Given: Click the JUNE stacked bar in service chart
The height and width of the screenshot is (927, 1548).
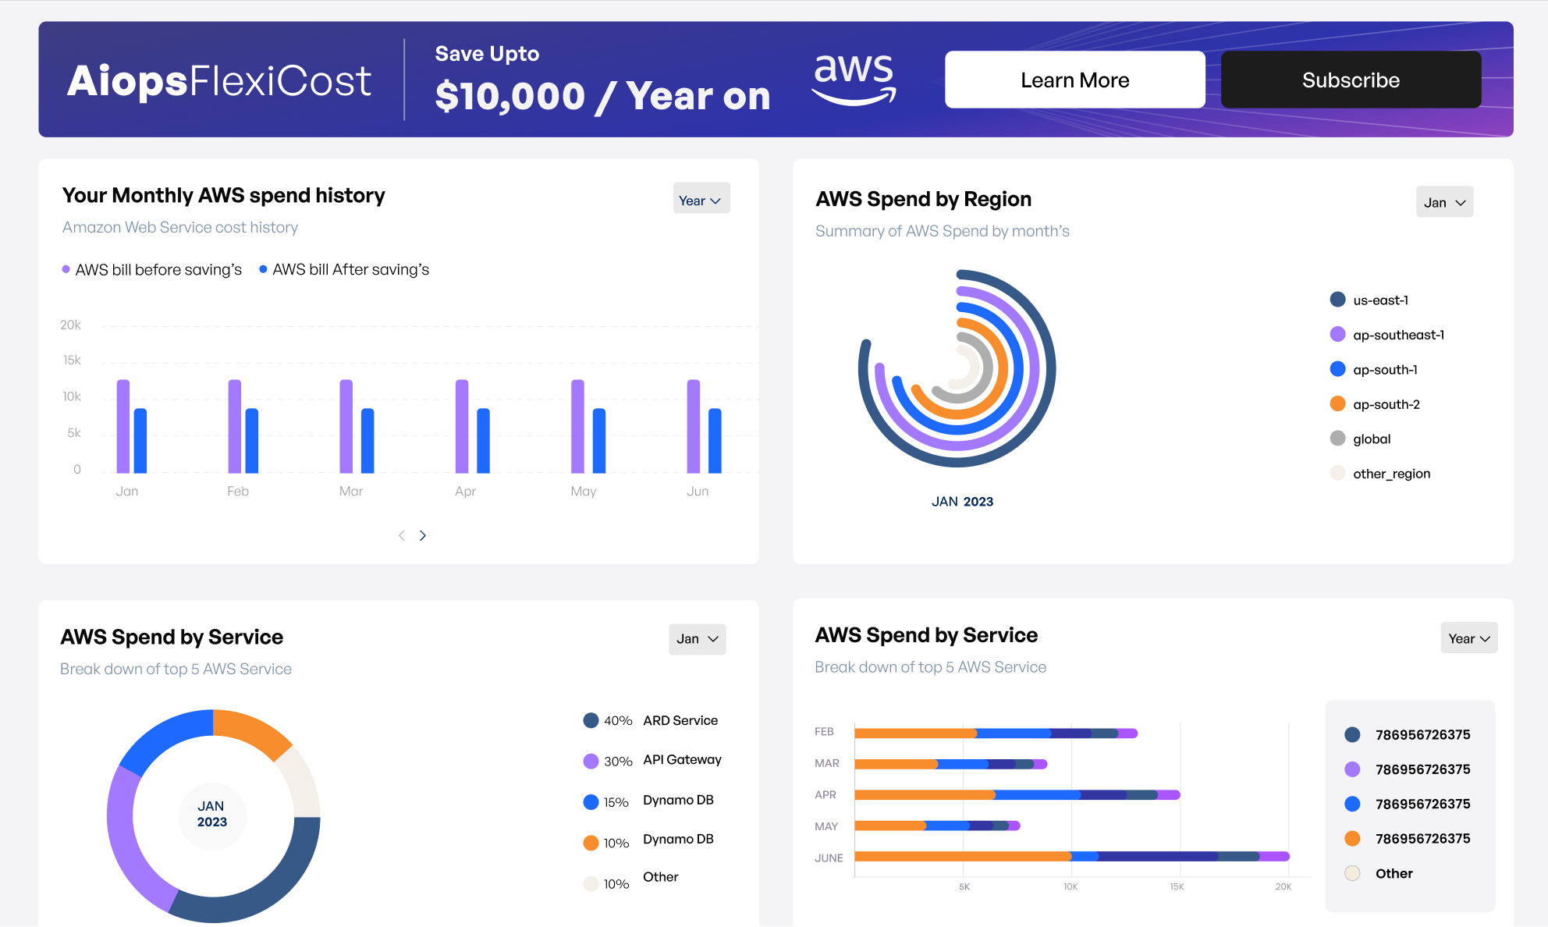Looking at the screenshot, I should (1072, 856).
